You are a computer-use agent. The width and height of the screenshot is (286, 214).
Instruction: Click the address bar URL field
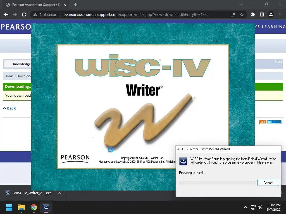[135, 14]
